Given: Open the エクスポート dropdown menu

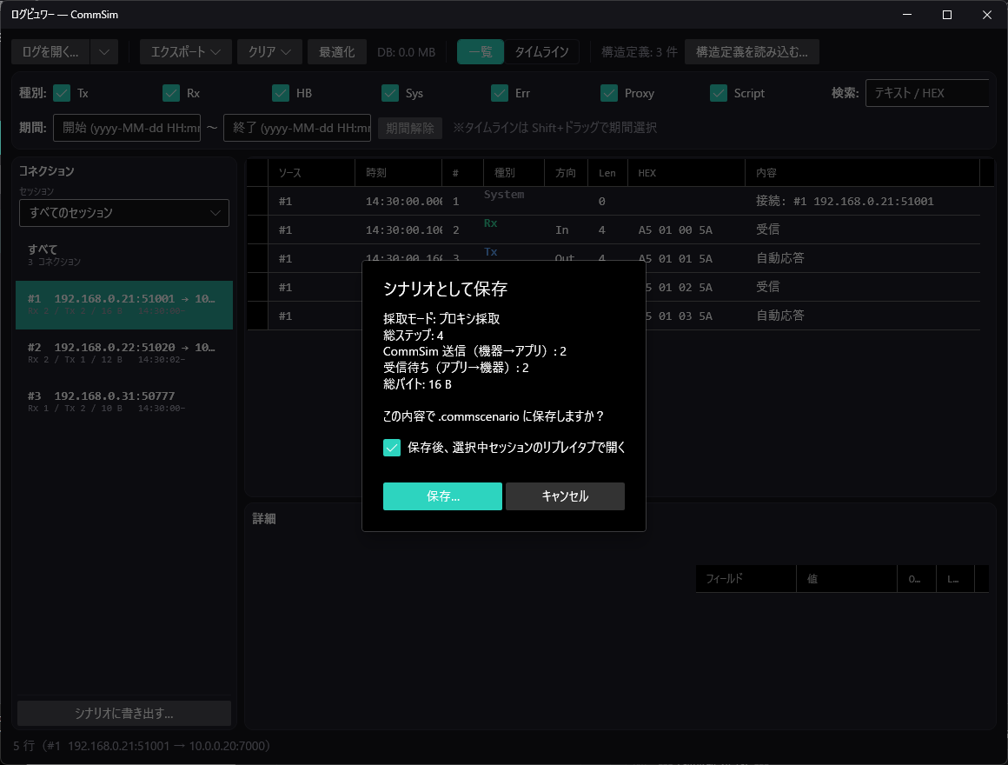Looking at the screenshot, I should click(x=186, y=52).
